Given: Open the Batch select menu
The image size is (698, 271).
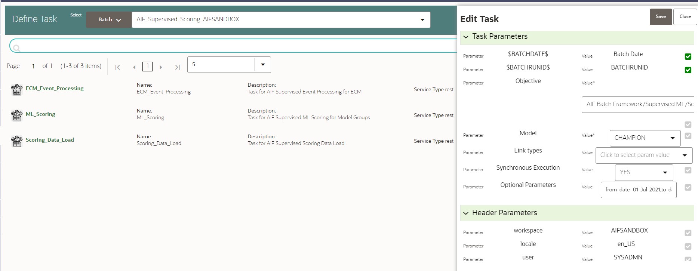Looking at the screenshot, I should click(109, 20).
